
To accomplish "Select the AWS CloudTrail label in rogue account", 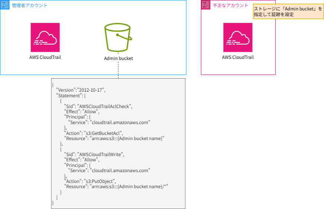I will (x=238, y=57).
